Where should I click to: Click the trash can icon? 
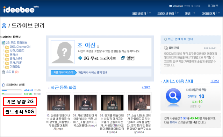coord(3,72)
